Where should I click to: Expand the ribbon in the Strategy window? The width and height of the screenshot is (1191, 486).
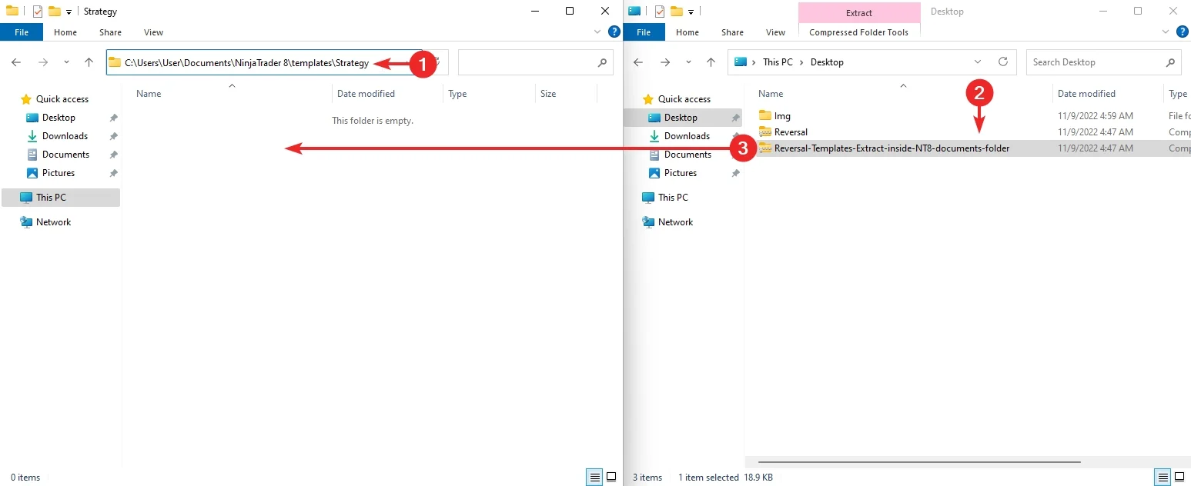(x=597, y=32)
